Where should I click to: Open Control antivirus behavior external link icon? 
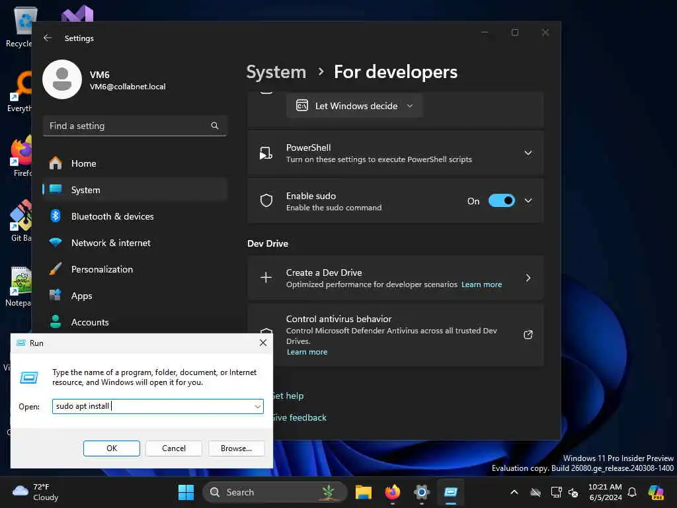(x=528, y=335)
